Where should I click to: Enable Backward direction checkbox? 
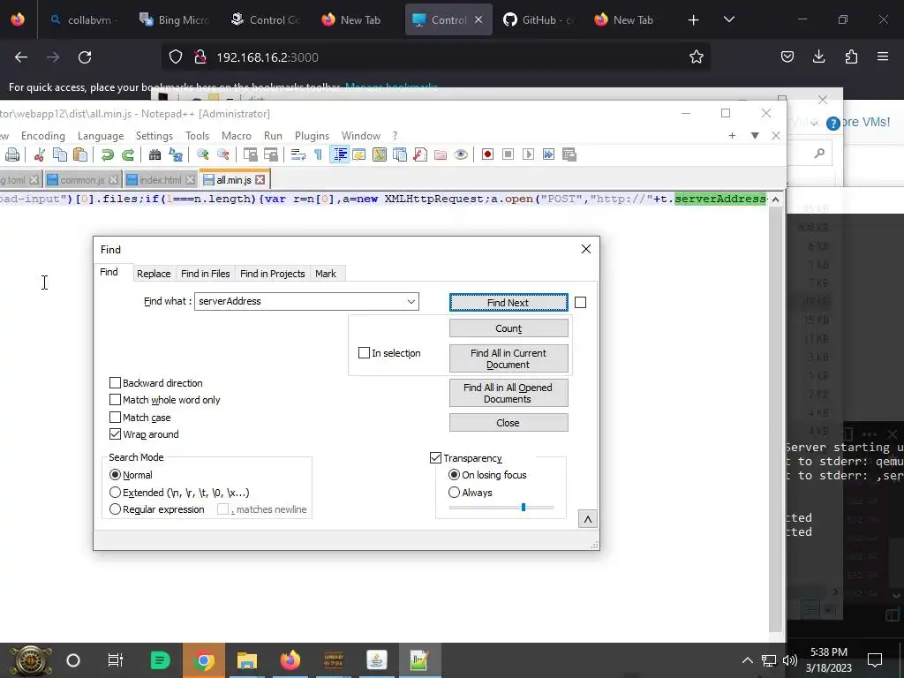pyautogui.click(x=115, y=383)
